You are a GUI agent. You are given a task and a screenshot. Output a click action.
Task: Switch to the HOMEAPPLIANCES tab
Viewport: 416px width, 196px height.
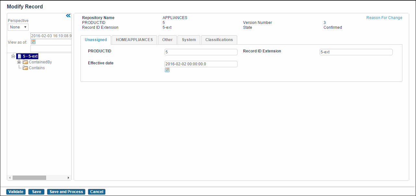coord(134,40)
